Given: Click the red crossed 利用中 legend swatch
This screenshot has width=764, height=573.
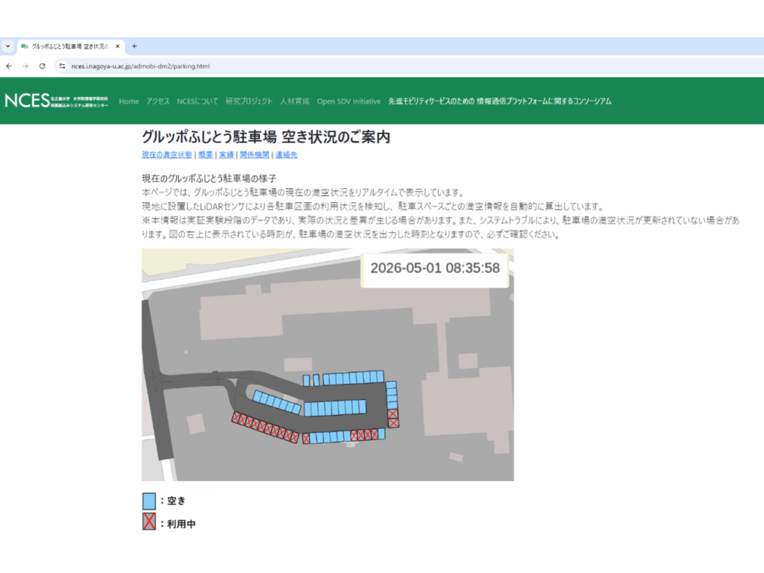Looking at the screenshot, I should (x=149, y=521).
